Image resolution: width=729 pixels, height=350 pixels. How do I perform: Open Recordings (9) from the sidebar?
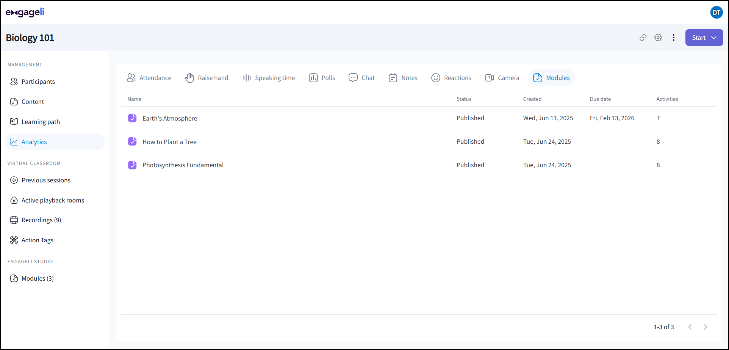pos(41,220)
